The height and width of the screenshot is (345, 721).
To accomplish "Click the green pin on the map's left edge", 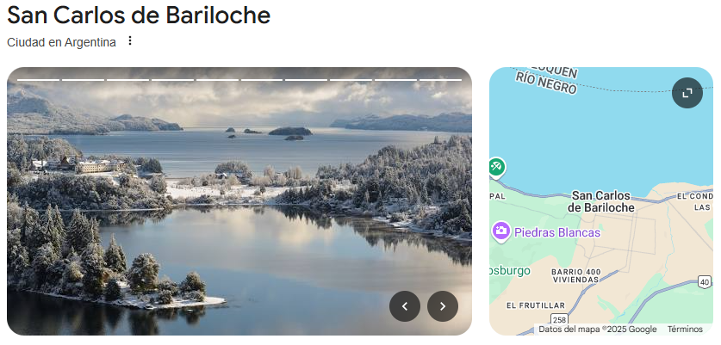I will [x=497, y=168].
